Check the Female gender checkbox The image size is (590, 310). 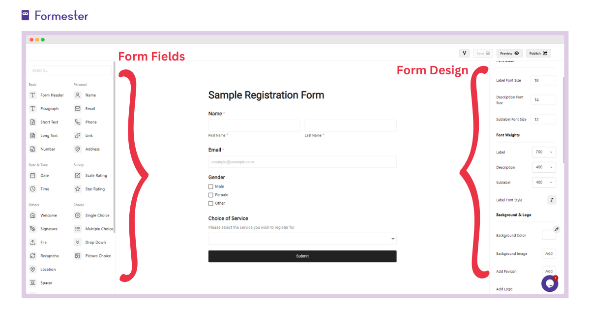point(210,194)
